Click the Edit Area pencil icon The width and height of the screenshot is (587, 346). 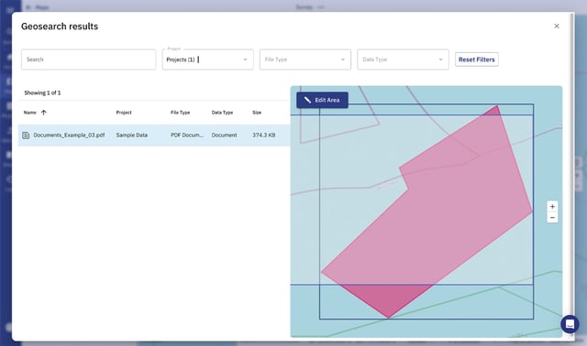click(308, 100)
